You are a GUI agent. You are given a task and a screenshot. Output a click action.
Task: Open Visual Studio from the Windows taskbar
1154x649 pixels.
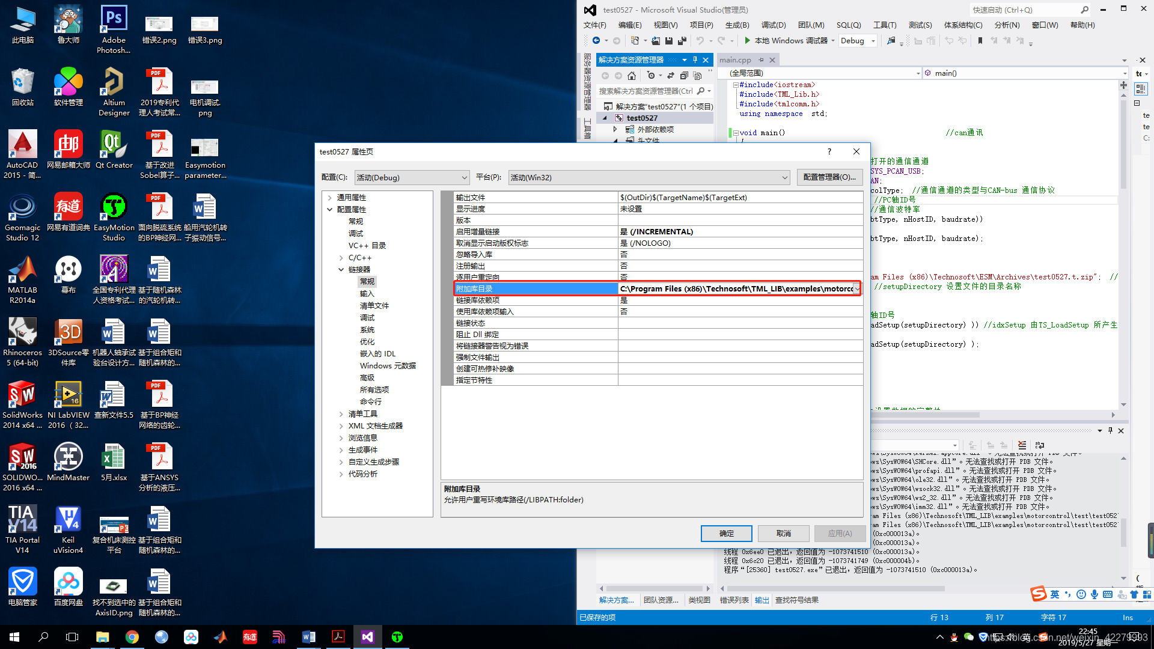(x=367, y=637)
